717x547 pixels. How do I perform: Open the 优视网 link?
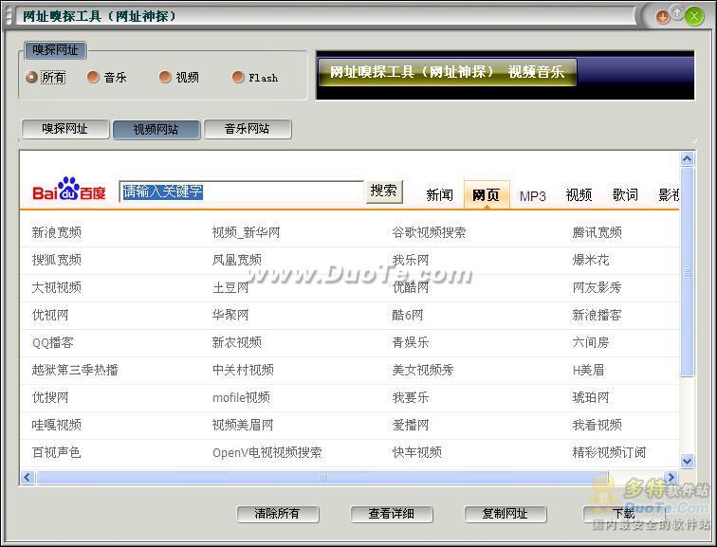[50, 315]
